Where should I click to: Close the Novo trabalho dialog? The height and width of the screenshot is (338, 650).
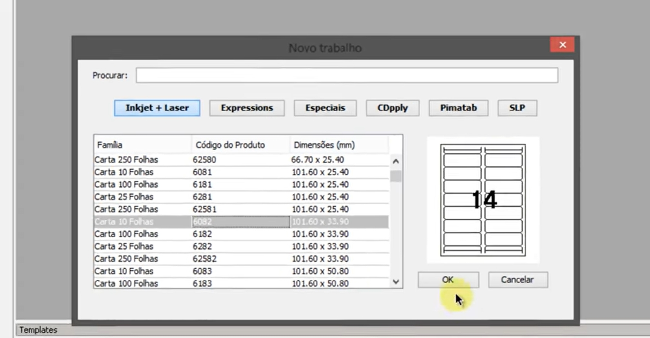click(x=562, y=45)
